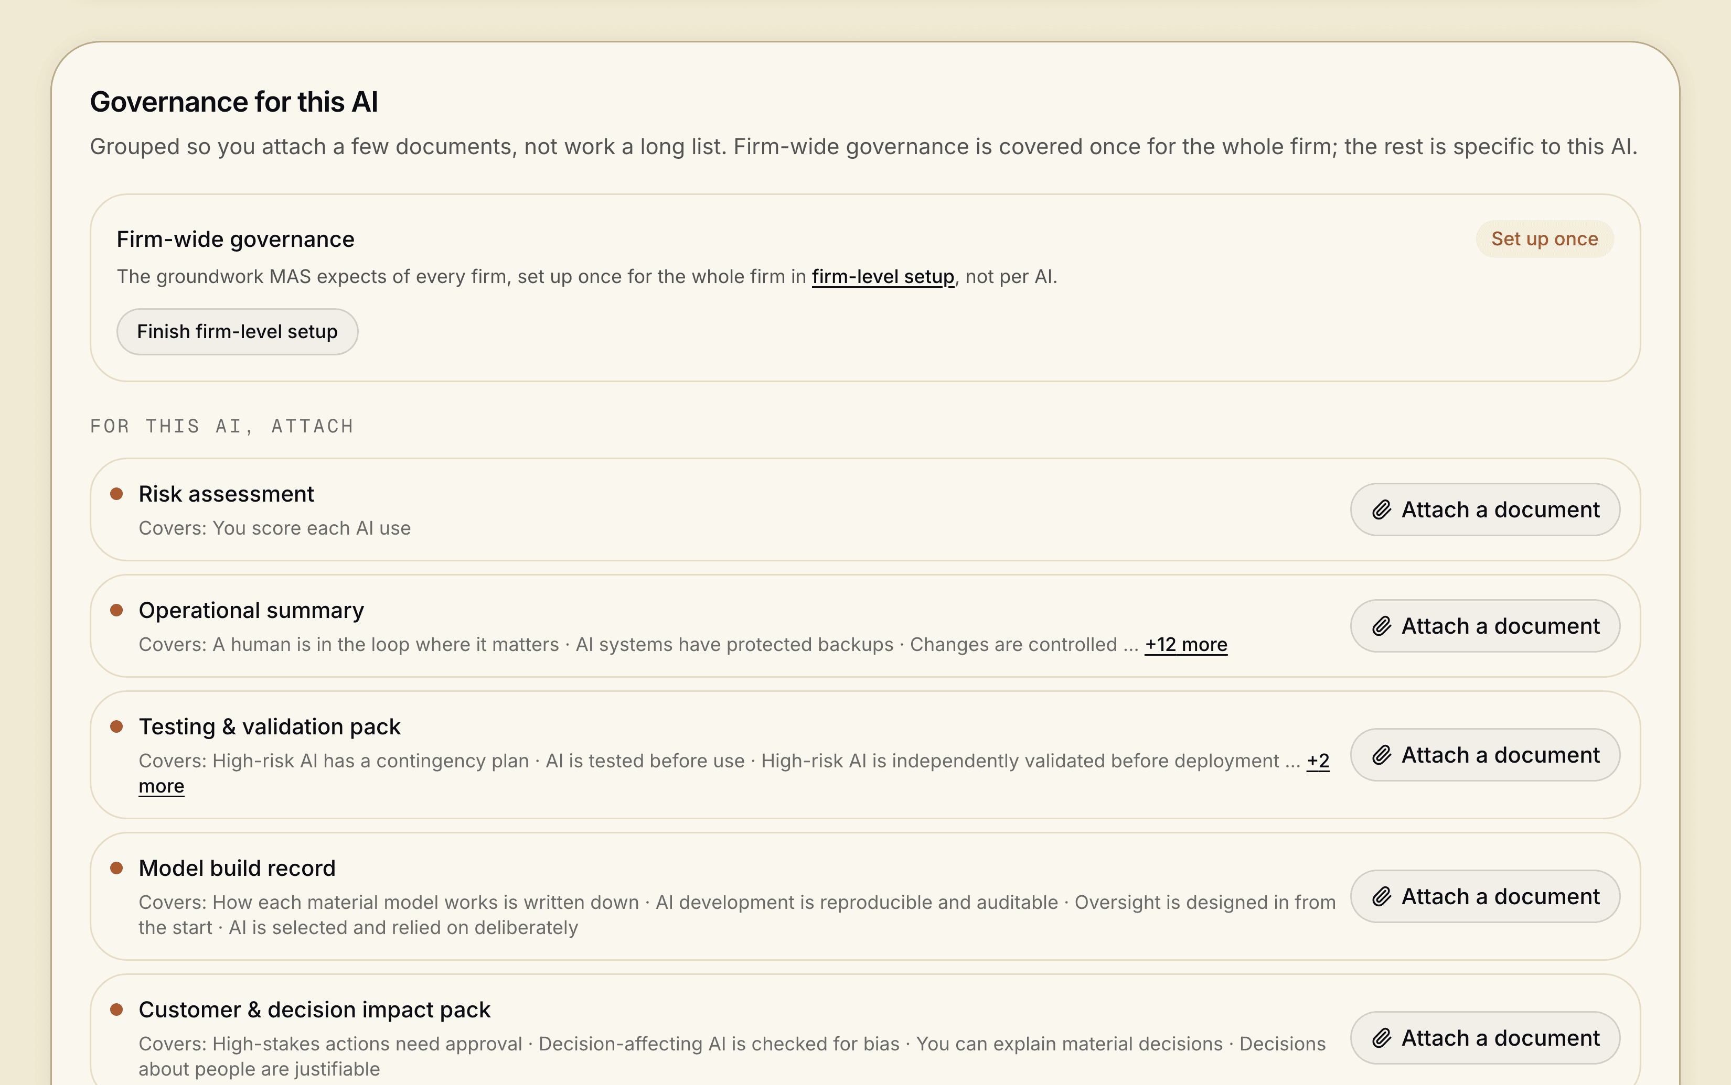
Task: Click the orange status dot beside Operational summary
Action: pyautogui.click(x=116, y=610)
